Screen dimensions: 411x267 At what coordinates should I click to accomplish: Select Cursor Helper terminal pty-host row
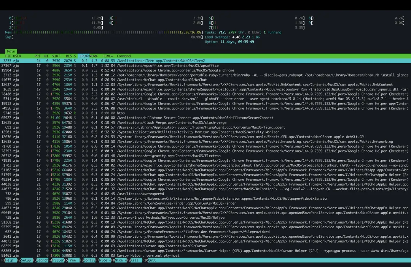[x=205, y=255]
